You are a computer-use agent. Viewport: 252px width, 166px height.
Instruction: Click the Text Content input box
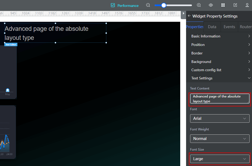220,99
